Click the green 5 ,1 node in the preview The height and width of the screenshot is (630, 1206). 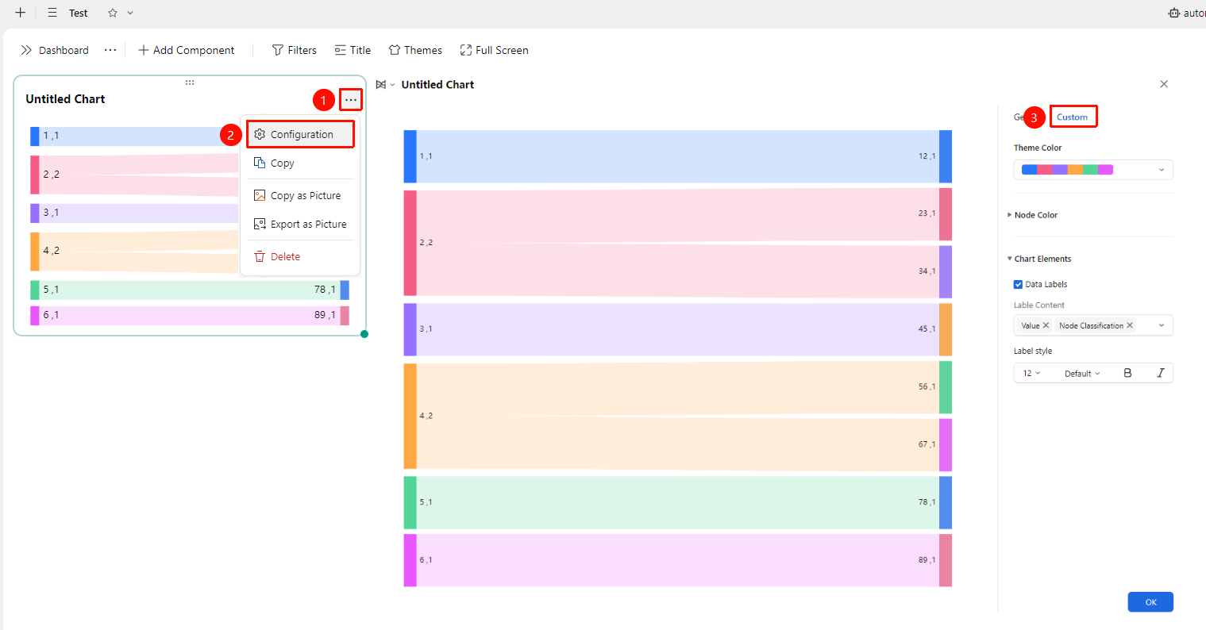pos(410,502)
